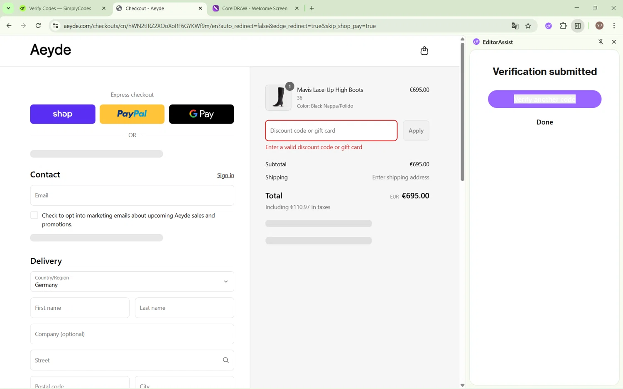Click the page vertical scrollbar
The image size is (623, 389).
coord(462,112)
